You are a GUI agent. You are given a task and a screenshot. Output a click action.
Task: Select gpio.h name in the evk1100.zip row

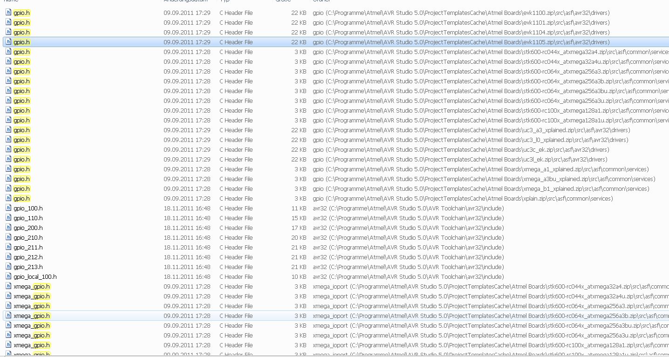click(21, 13)
